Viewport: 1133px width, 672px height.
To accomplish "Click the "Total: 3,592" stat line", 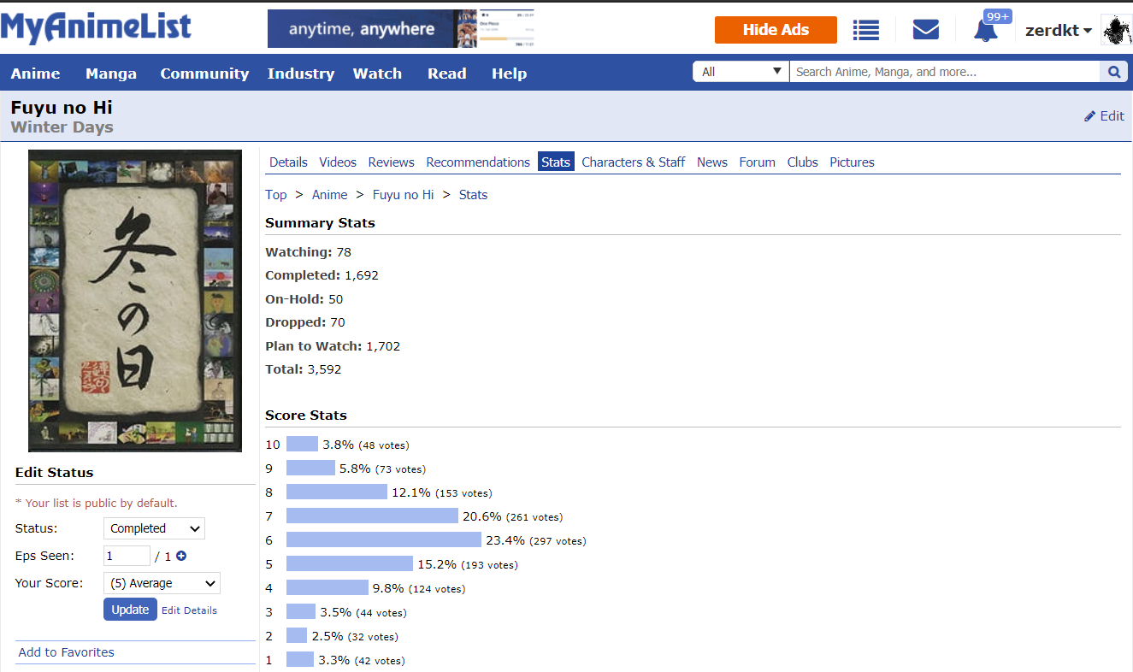I will [304, 369].
